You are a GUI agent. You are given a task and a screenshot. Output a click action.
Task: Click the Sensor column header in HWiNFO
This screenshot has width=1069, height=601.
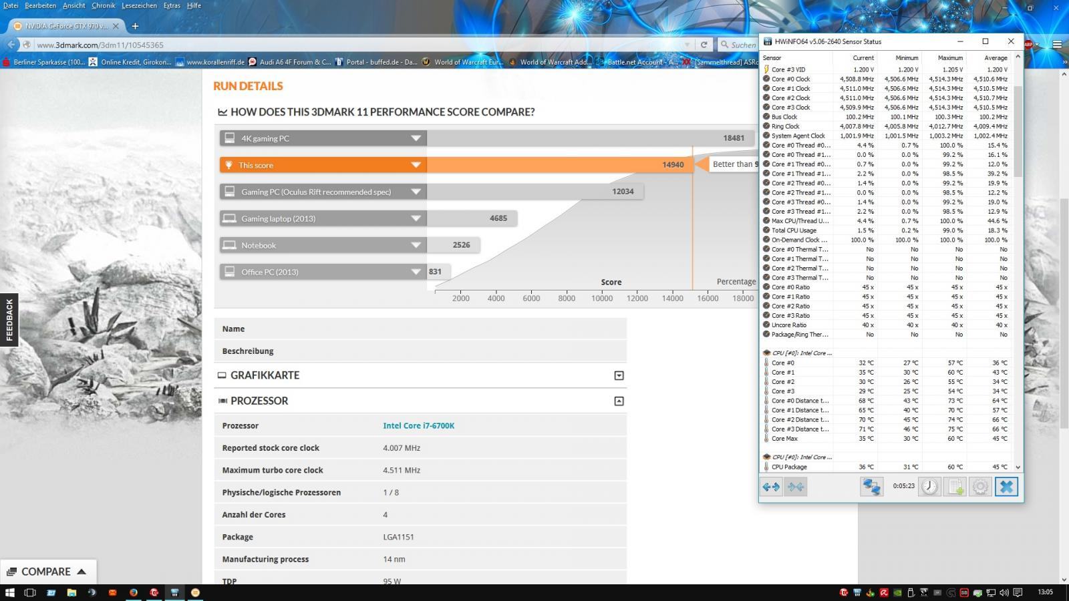coord(796,57)
